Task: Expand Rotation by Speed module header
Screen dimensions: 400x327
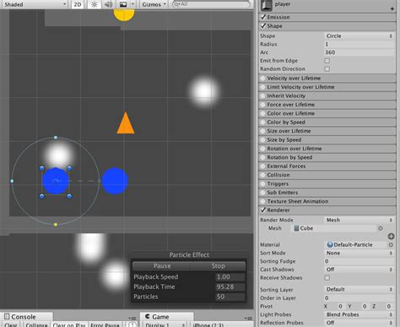Action: point(327,157)
